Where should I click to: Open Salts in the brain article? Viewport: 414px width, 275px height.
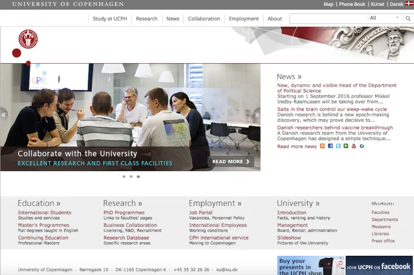[332, 109]
